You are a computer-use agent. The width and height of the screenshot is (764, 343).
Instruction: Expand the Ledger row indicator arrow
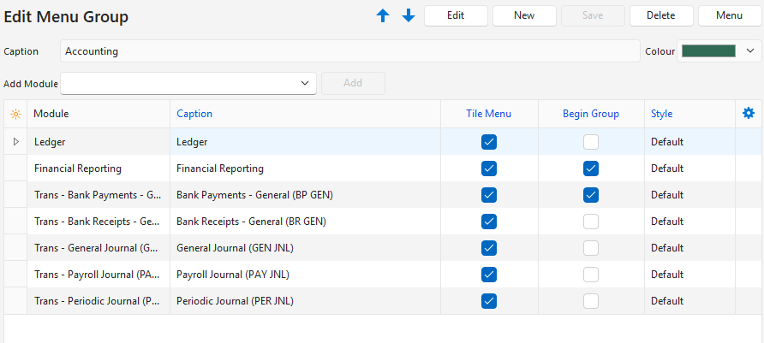click(15, 142)
